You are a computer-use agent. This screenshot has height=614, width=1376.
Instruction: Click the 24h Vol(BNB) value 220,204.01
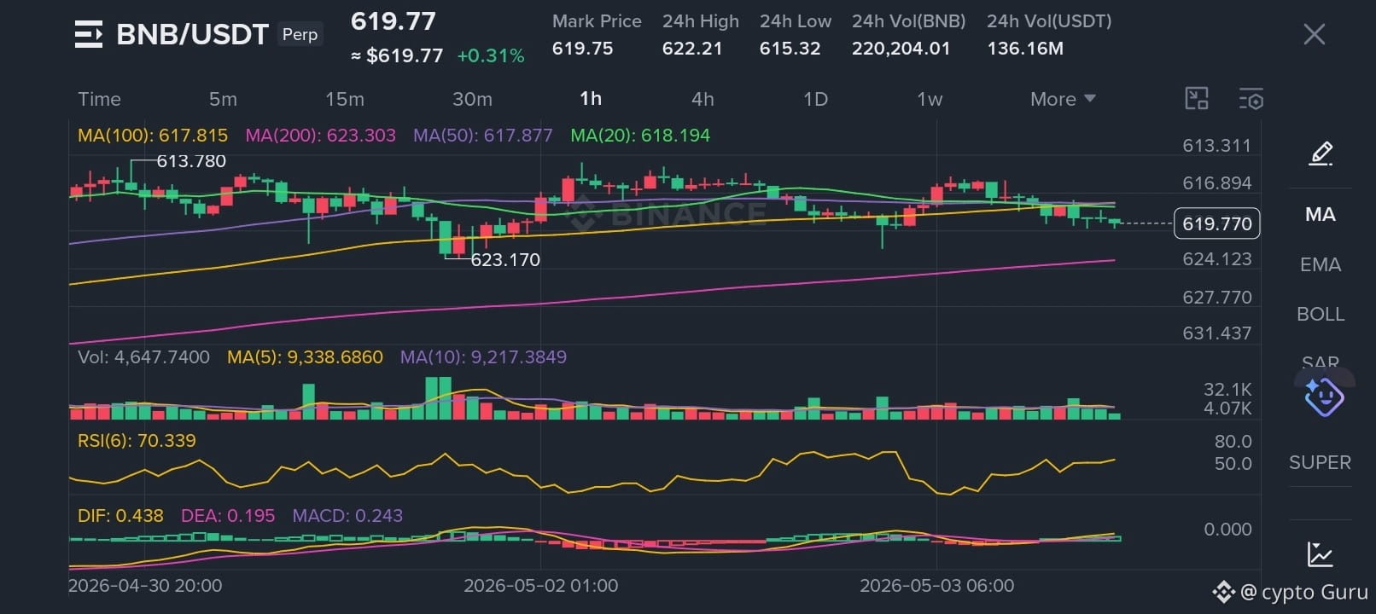coord(901,49)
